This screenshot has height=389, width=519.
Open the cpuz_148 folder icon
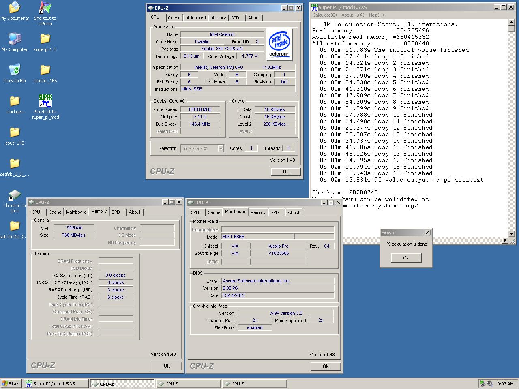point(15,132)
